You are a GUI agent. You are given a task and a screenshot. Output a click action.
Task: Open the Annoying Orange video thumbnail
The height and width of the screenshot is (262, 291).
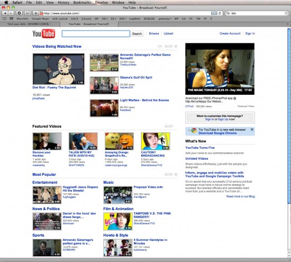coord(119,141)
